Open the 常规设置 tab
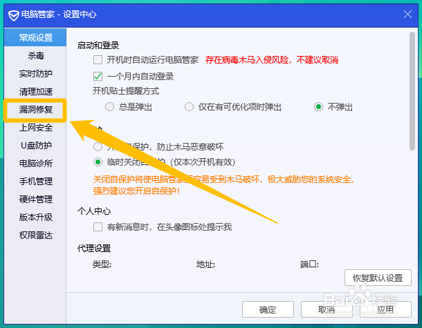Viewport: 422px width, 328px height. tap(35, 37)
